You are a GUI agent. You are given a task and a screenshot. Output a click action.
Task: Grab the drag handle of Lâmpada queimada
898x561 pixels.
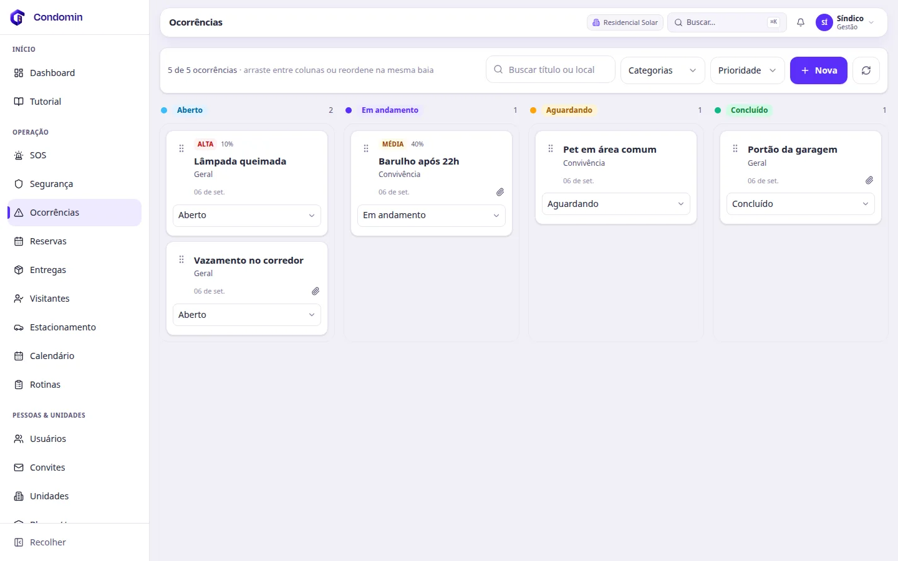[x=181, y=148]
